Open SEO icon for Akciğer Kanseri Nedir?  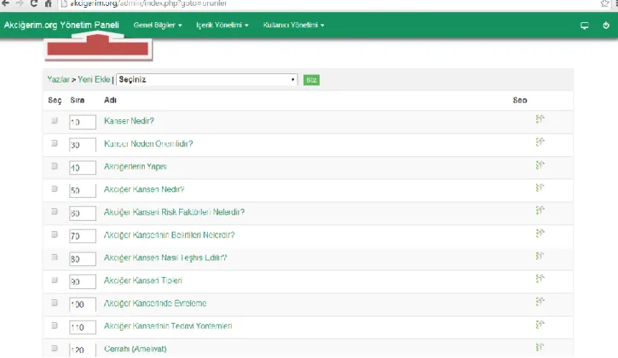[x=540, y=188]
